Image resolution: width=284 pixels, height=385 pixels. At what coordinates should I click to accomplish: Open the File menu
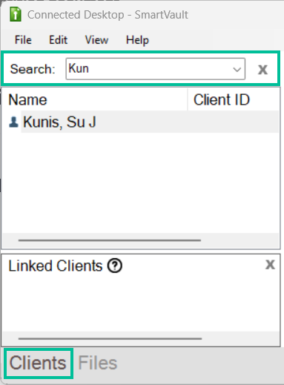pyautogui.click(x=23, y=40)
